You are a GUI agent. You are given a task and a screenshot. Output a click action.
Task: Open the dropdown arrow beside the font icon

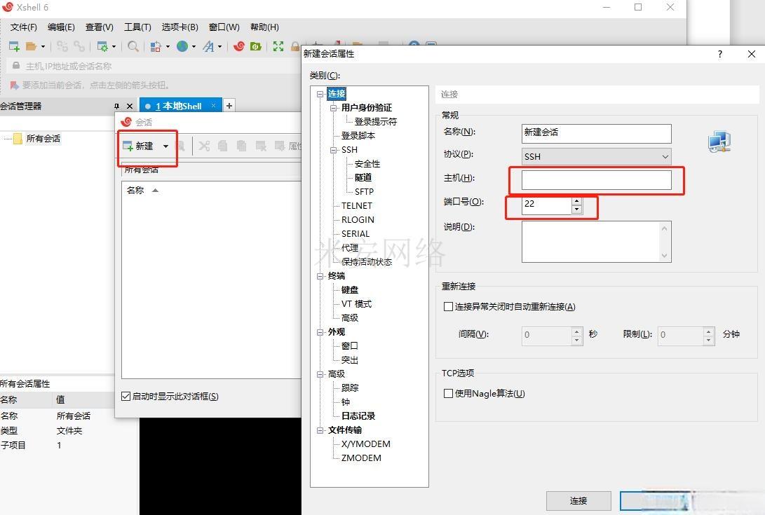pyautogui.click(x=219, y=47)
